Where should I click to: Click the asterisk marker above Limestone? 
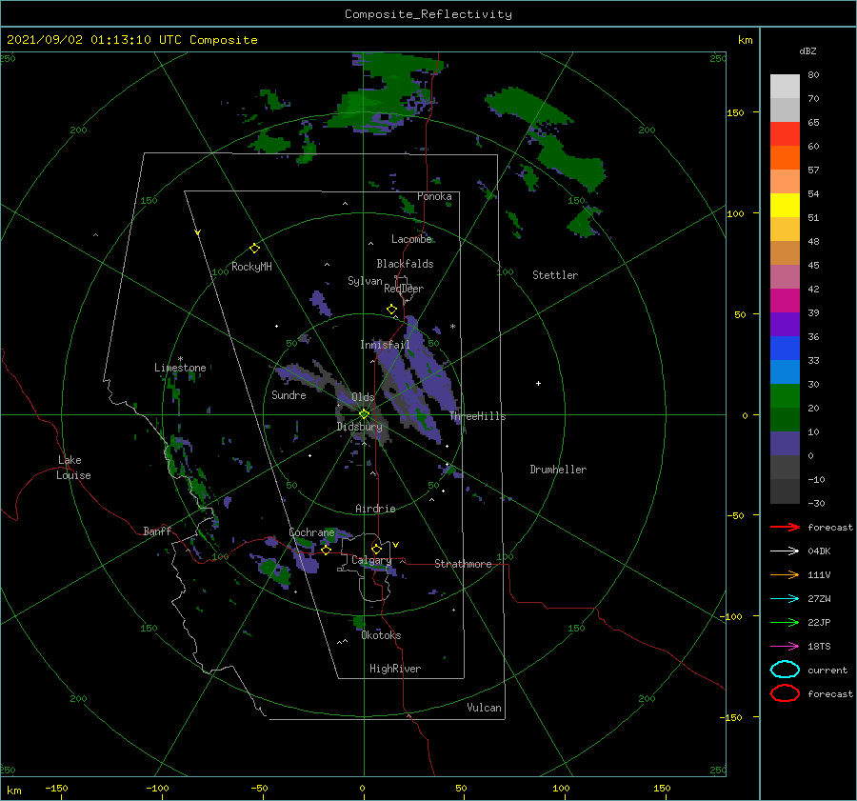click(180, 359)
